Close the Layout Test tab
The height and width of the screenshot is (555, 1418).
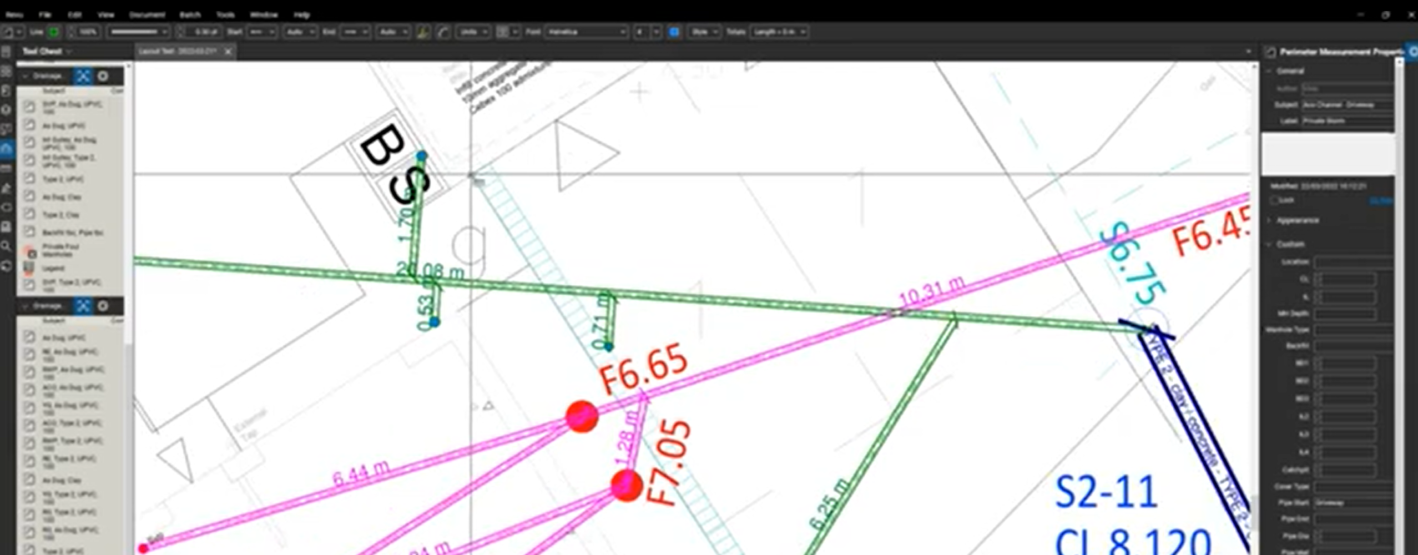click(x=228, y=51)
